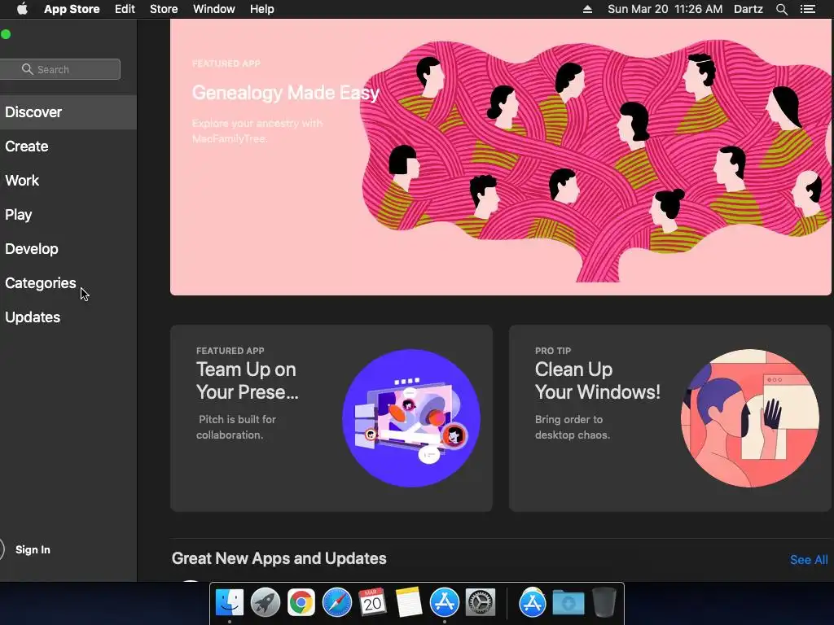
Task: Click the Pro Tip circular illustration
Action: click(750, 418)
